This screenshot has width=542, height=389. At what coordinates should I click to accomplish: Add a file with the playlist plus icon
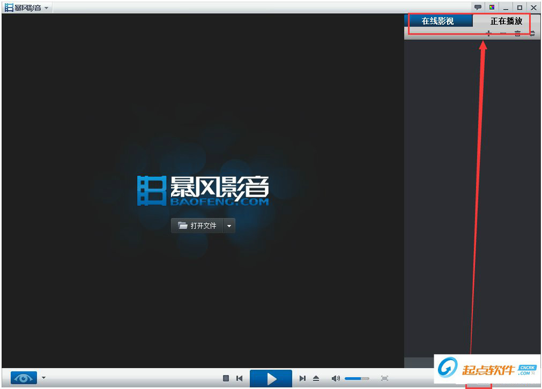488,34
